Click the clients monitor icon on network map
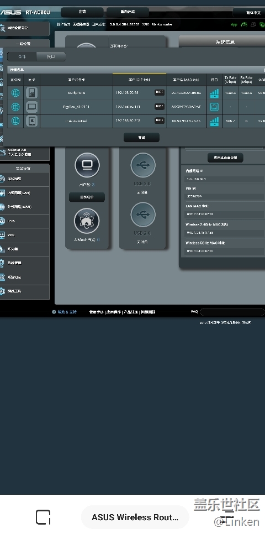This screenshot has width=265, height=539. click(87, 165)
